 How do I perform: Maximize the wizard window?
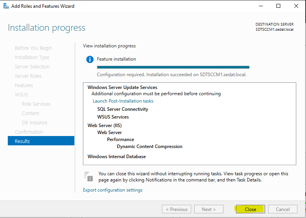(278, 6)
